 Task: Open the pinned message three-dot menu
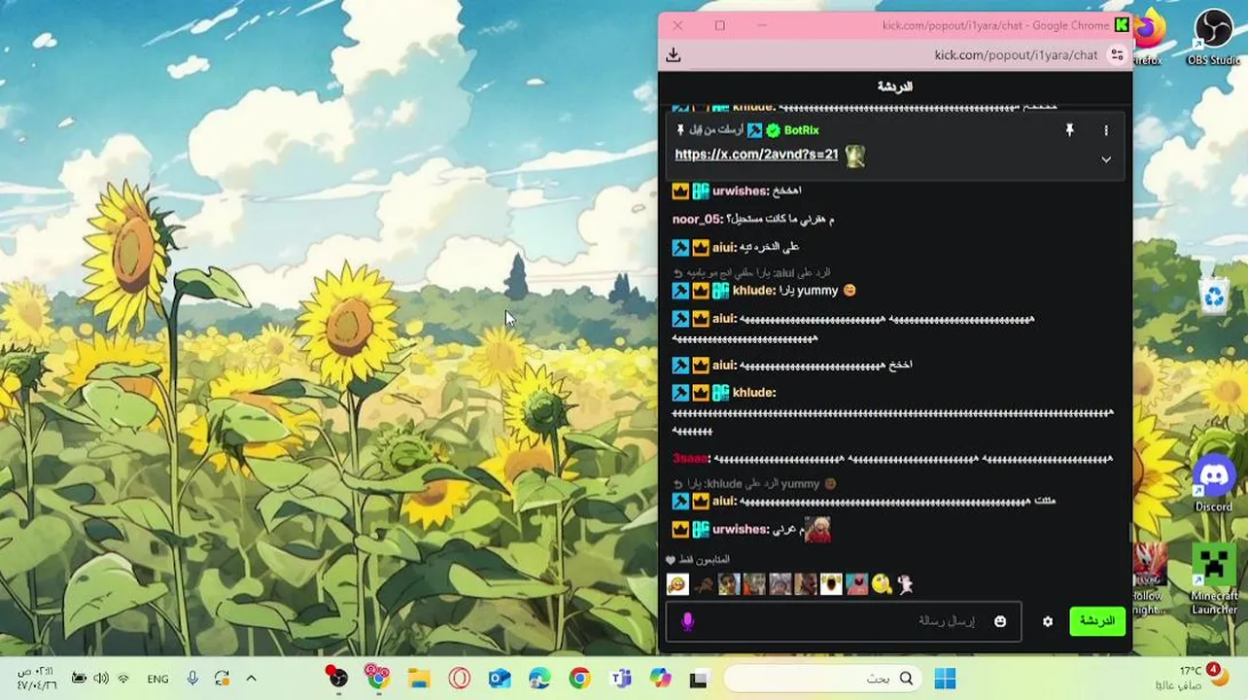(1105, 130)
